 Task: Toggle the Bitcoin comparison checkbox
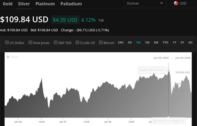(x=101, y=42)
